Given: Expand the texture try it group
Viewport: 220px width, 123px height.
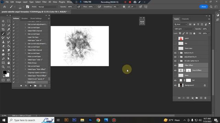Looking at the screenshot, I should (179, 53).
